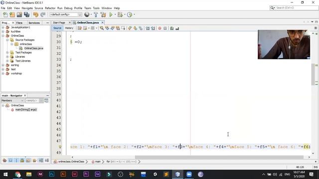Open Premiere Pro from the taskbar
Viewport: 319px width, 179px height.
(x=86, y=174)
